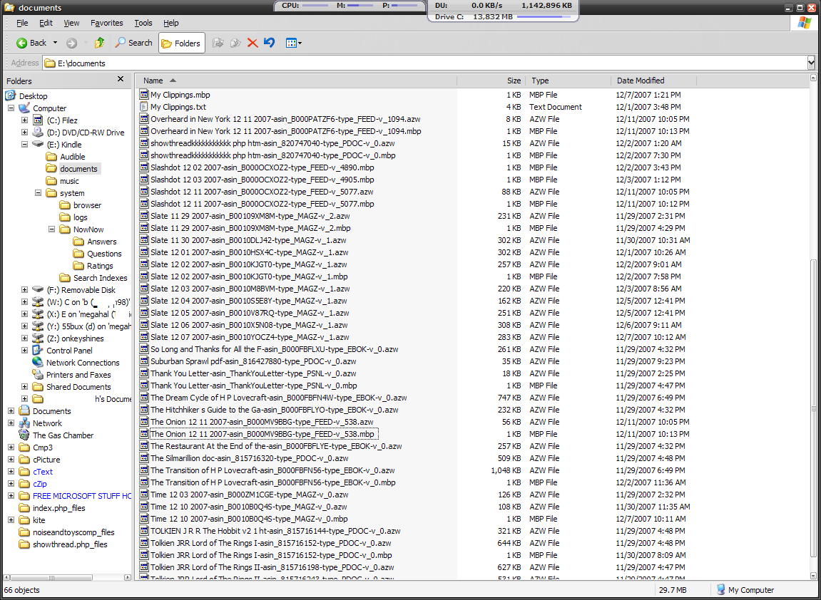Sort files by the Name column

coord(296,81)
